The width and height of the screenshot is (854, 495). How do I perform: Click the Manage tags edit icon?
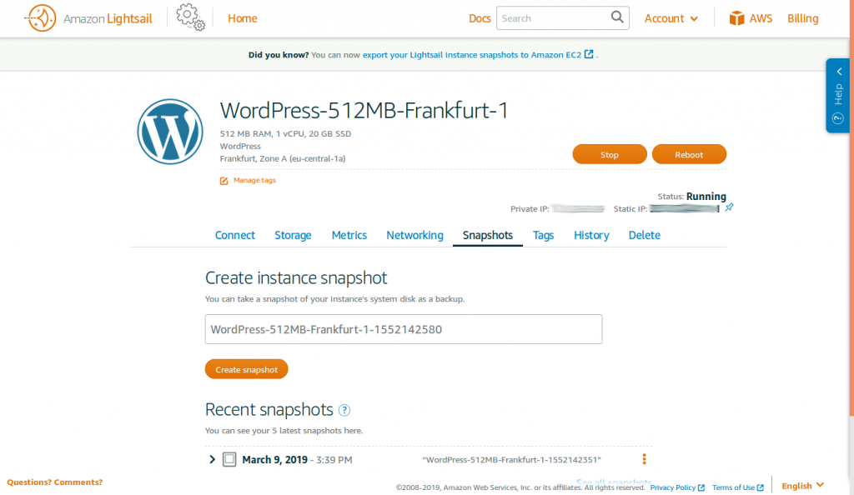224,181
